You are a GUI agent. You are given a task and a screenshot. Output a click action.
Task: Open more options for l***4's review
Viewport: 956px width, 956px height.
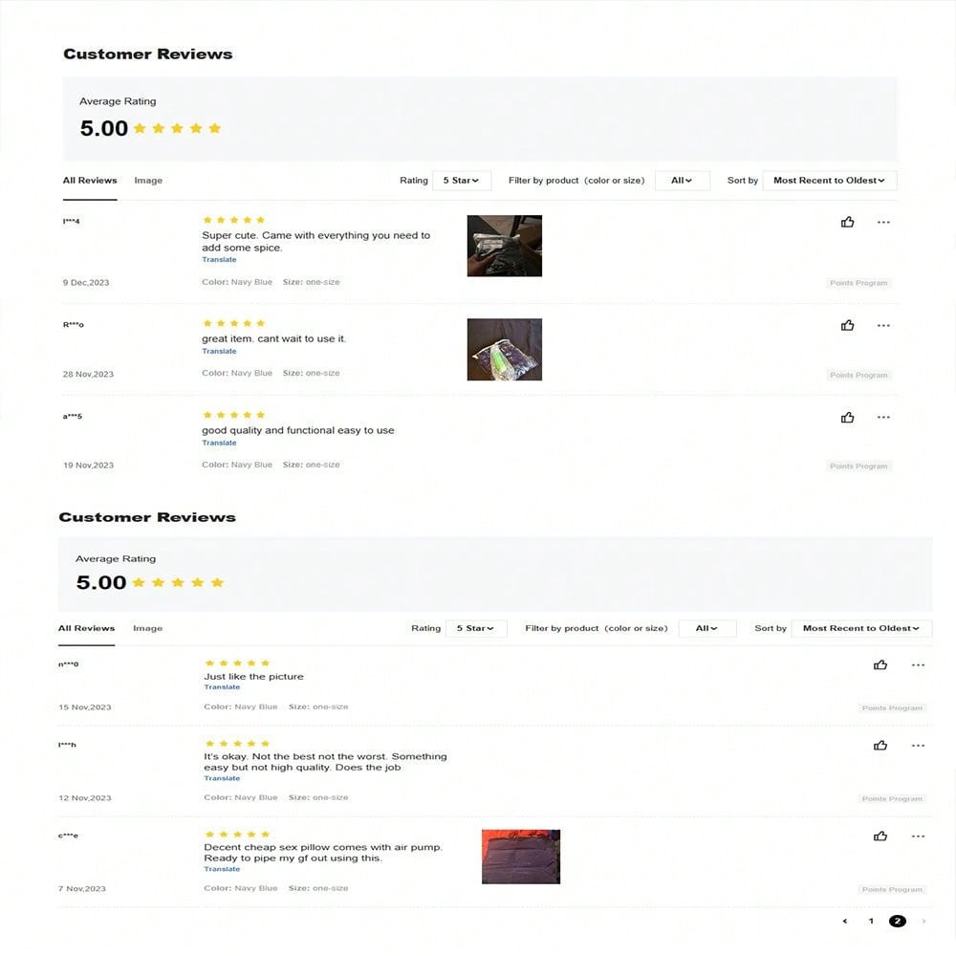(883, 222)
